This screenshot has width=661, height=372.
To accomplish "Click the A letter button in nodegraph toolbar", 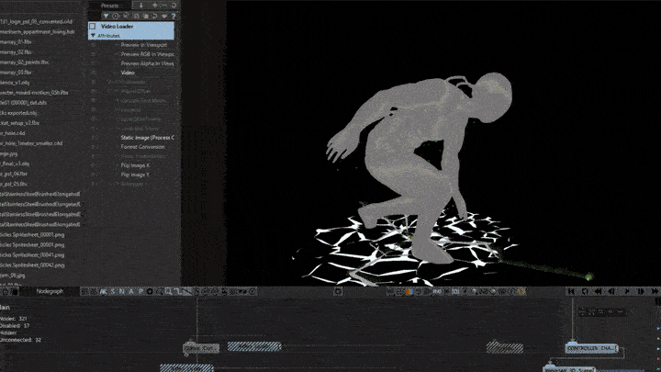I will pyautogui.click(x=131, y=291).
